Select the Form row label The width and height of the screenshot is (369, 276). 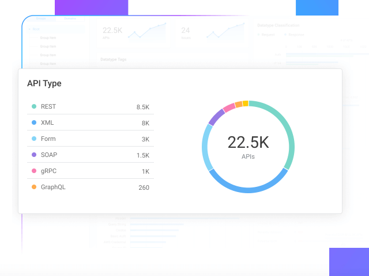pyautogui.click(x=48, y=139)
